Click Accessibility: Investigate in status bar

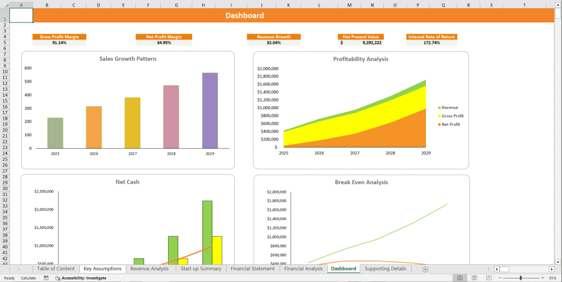pyautogui.click(x=81, y=277)
